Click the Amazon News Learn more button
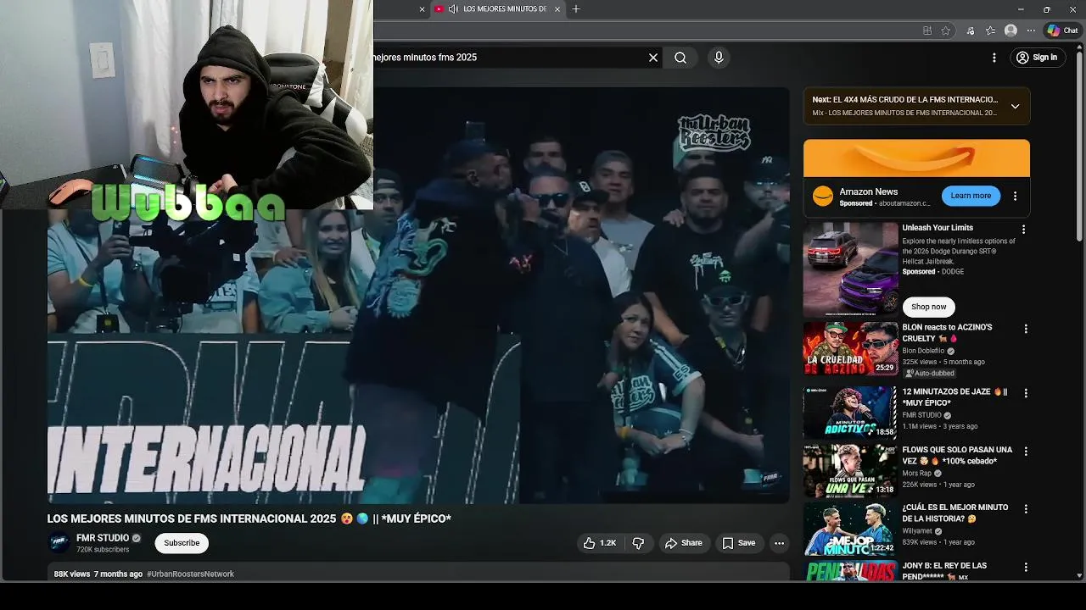The image size is (1086, 610). point(971,196)
